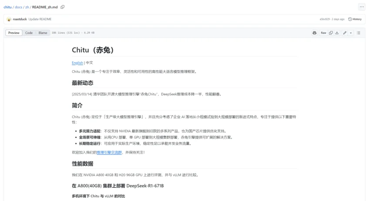Click the 长期稳定运行 bullet item
This screenshot has width=369, height=201.
(x=135, y=144)
